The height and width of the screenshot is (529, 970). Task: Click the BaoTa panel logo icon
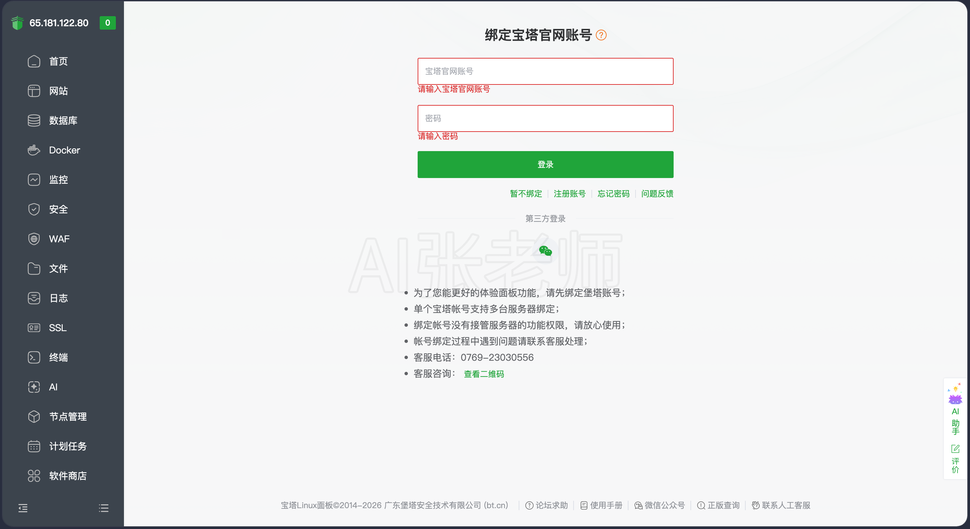[x=17, y=23]
